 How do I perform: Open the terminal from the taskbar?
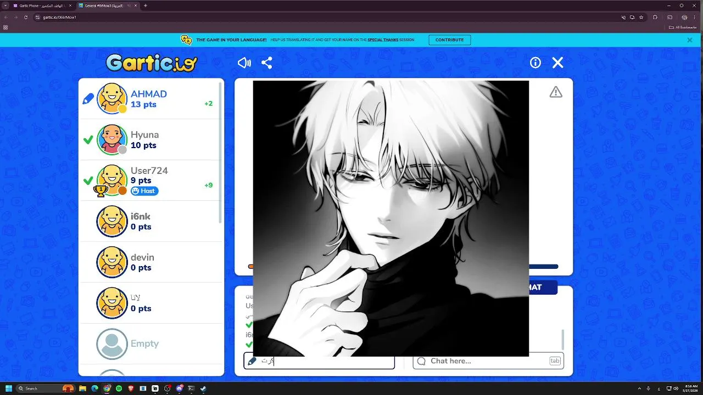[191, 388]
